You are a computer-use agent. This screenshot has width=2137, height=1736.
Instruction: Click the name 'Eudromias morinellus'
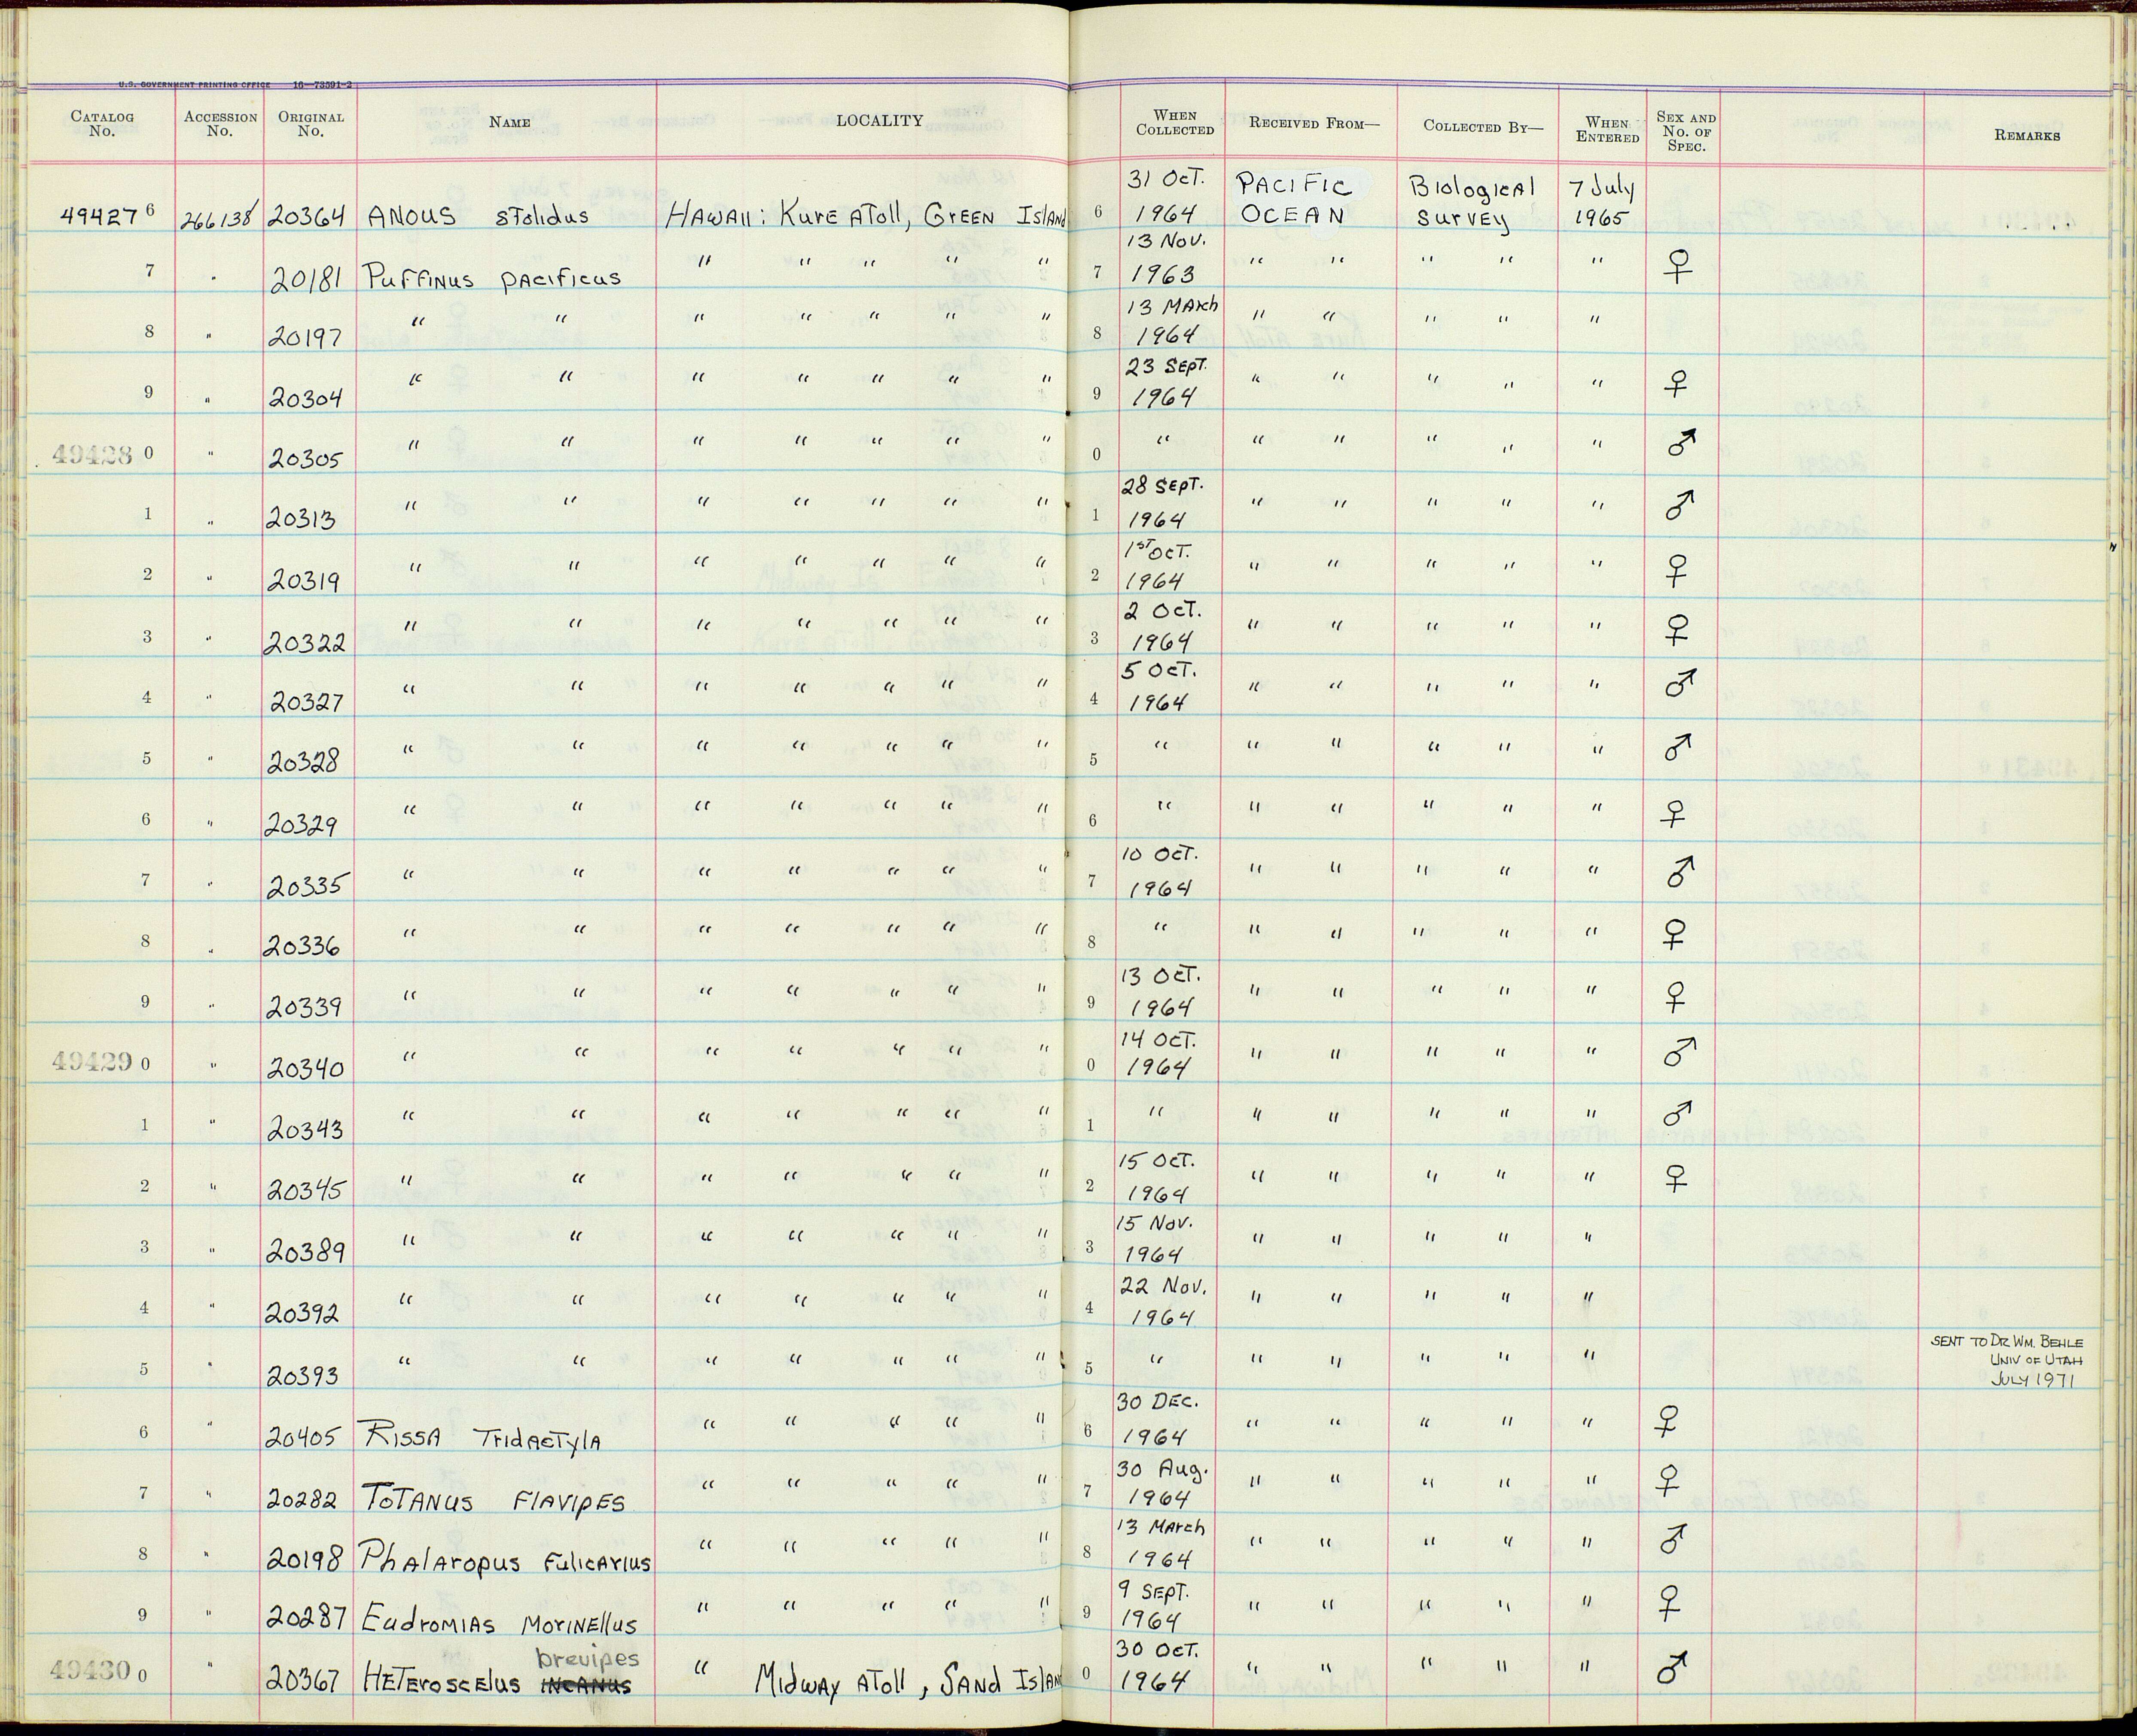pos(499,1622)
